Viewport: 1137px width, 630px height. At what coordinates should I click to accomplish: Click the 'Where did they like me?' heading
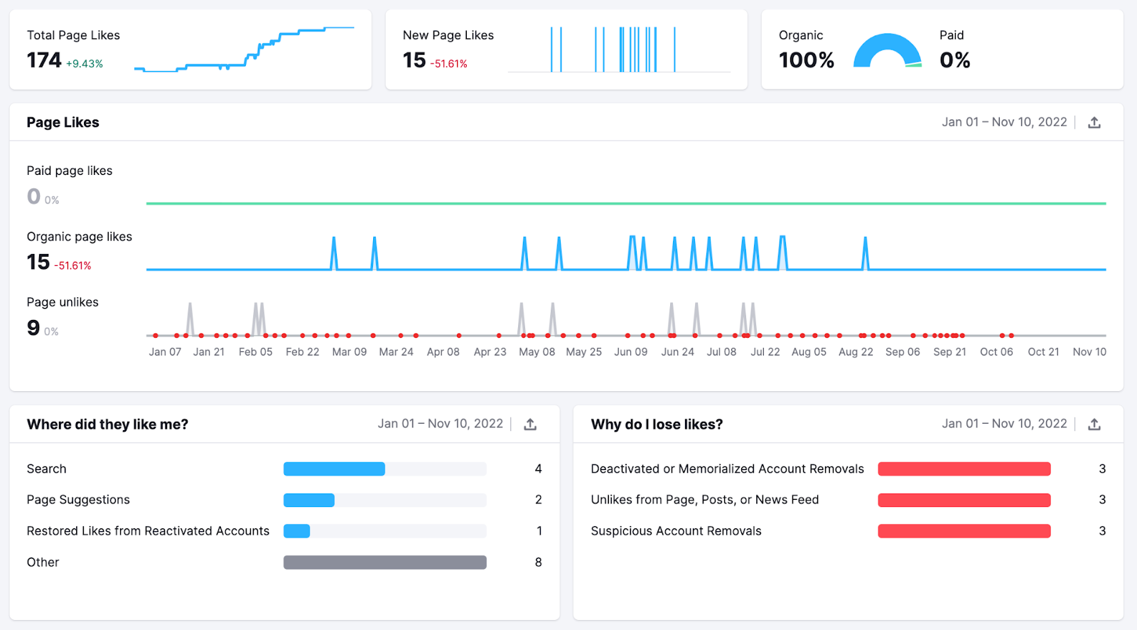click(108, 425)
